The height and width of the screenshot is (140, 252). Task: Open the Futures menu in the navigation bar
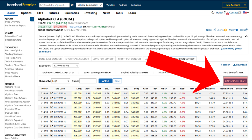pyautogui.click(x=54, y=13)
